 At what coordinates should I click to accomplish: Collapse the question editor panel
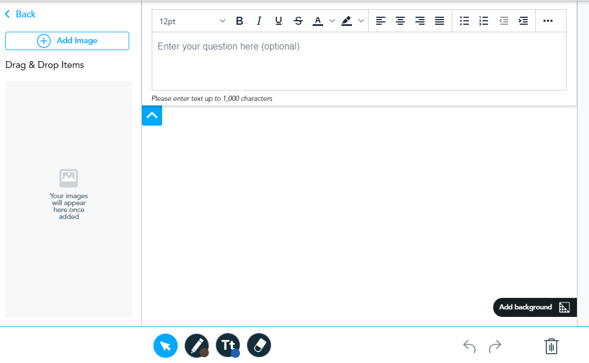click(152, 115)
